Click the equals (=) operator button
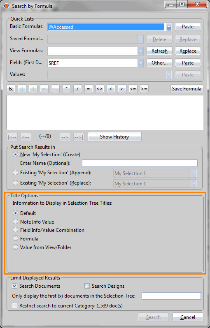210x328 pixels. (x=89, y=89)
